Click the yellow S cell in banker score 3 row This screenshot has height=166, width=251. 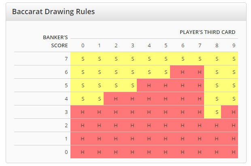(x=217, y=112)
